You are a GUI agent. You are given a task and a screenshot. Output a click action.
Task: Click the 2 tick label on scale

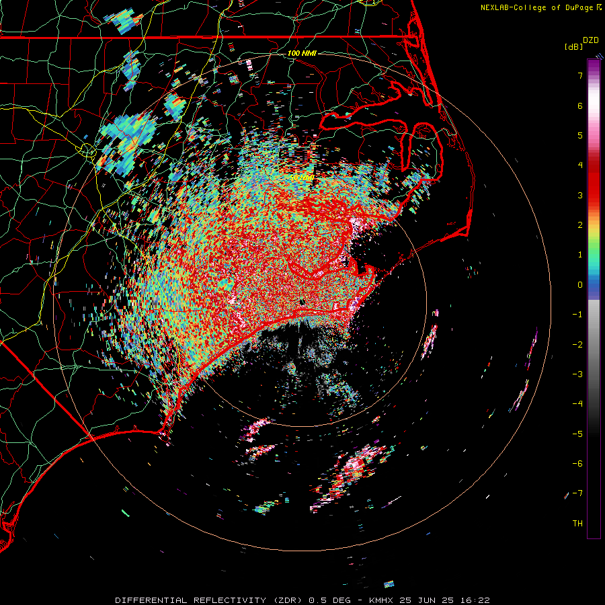pos(580,225)
